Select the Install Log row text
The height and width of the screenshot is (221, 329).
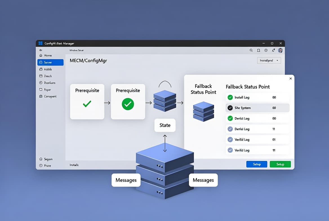pos(242,98)
